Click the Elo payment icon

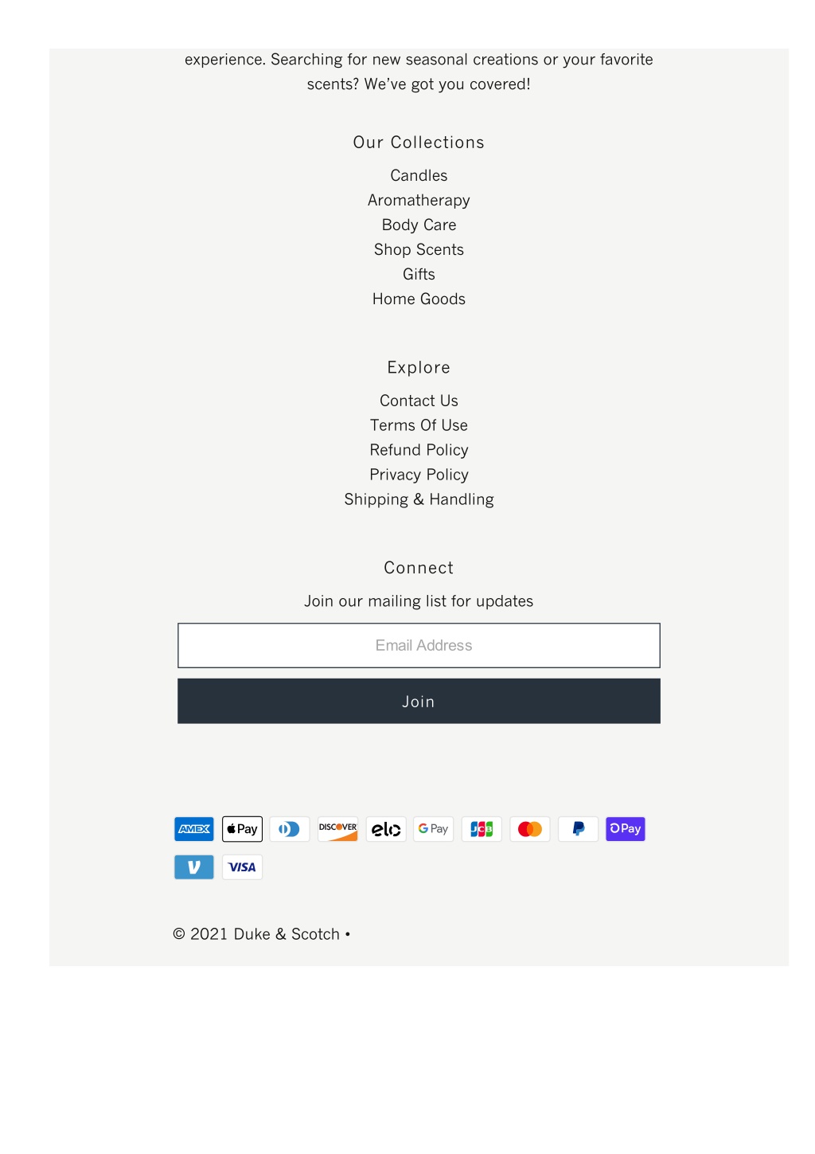coord(386,829)
